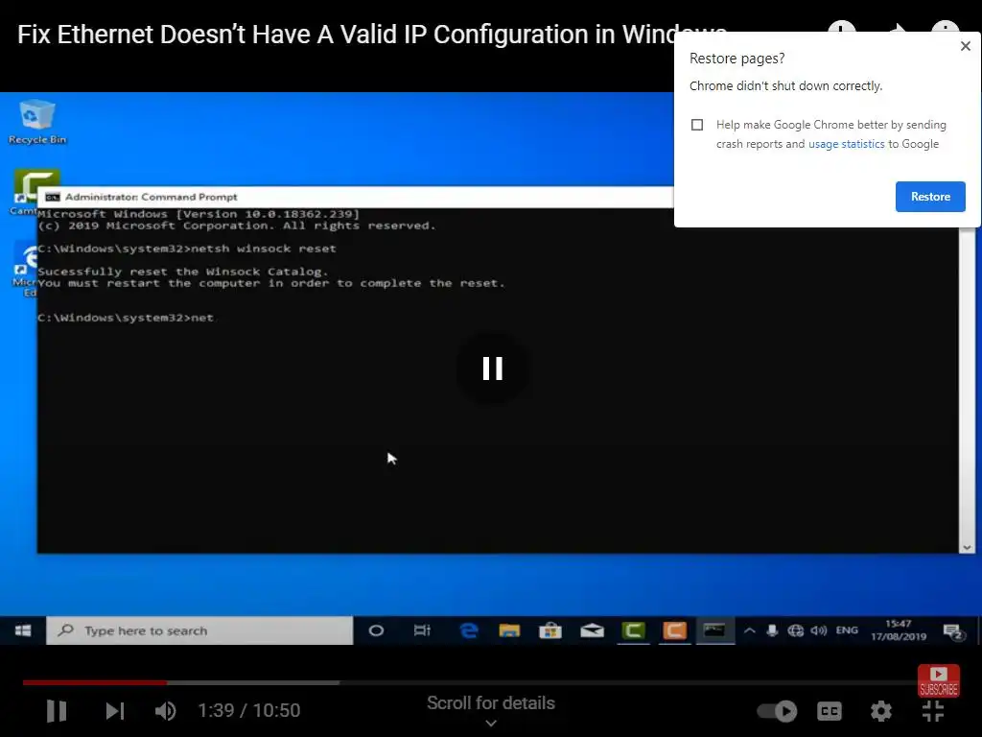Viewport: 982px width, 737px height.
Task: Pause the video using bottom pause button
Action: point(57,711)
